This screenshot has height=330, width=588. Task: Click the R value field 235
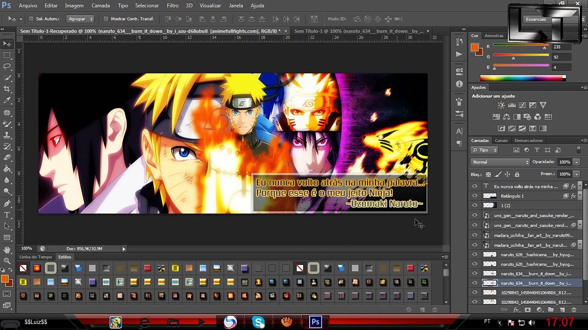click(561, 47)
